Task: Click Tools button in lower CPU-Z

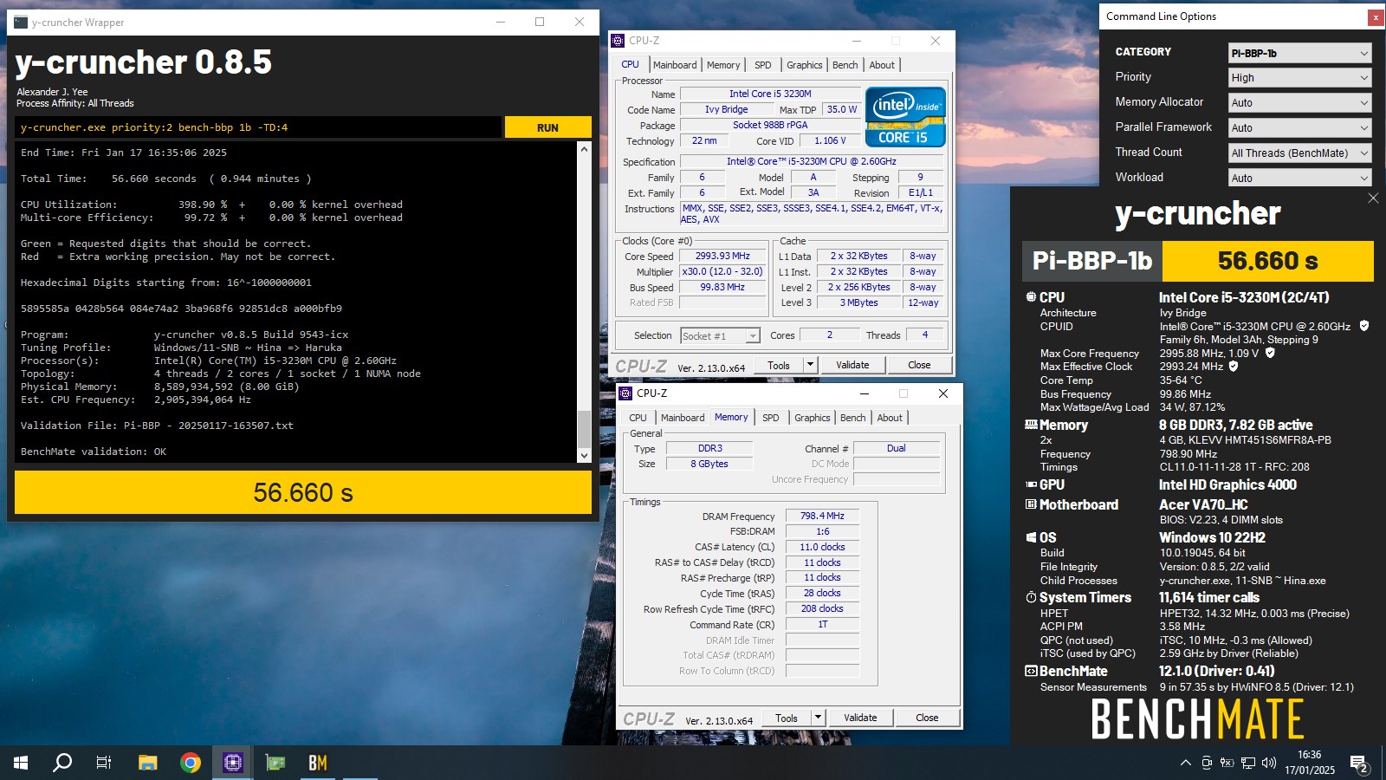Action: tap(787, 718)
